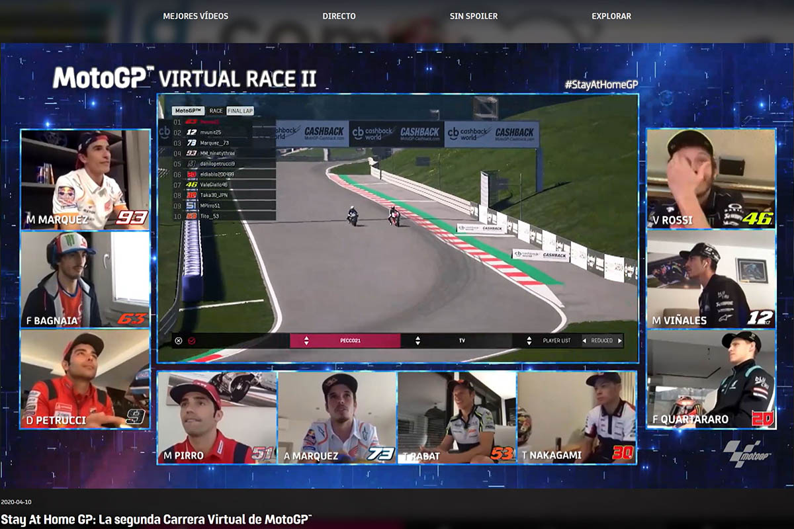794x529 pixels.
Task: Click right arrow beside REDUCED
Action: (619, 341)
